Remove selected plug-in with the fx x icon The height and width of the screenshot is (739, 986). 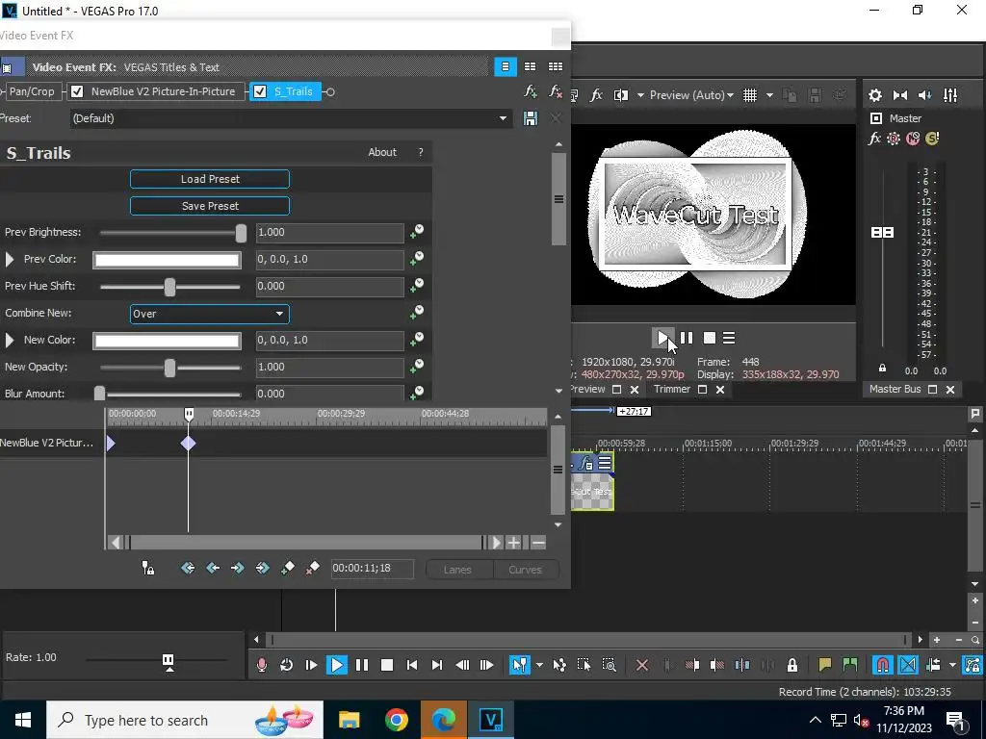click(556, 91)
